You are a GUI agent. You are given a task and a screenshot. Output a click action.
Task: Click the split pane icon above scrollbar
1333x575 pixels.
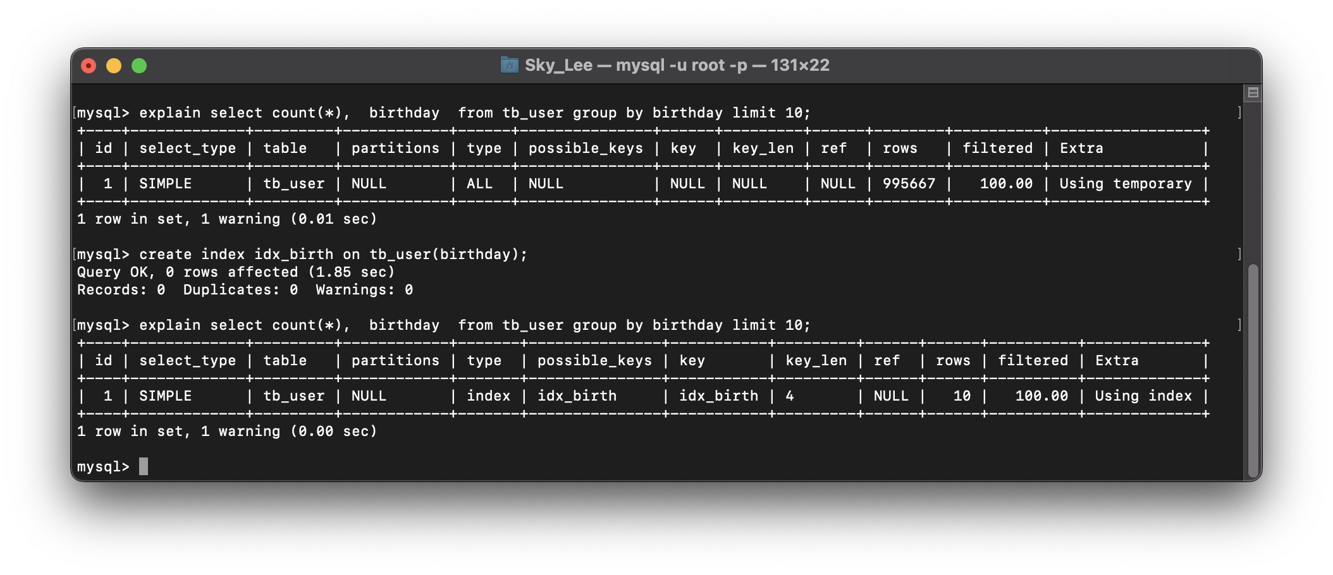(1253, 93)
